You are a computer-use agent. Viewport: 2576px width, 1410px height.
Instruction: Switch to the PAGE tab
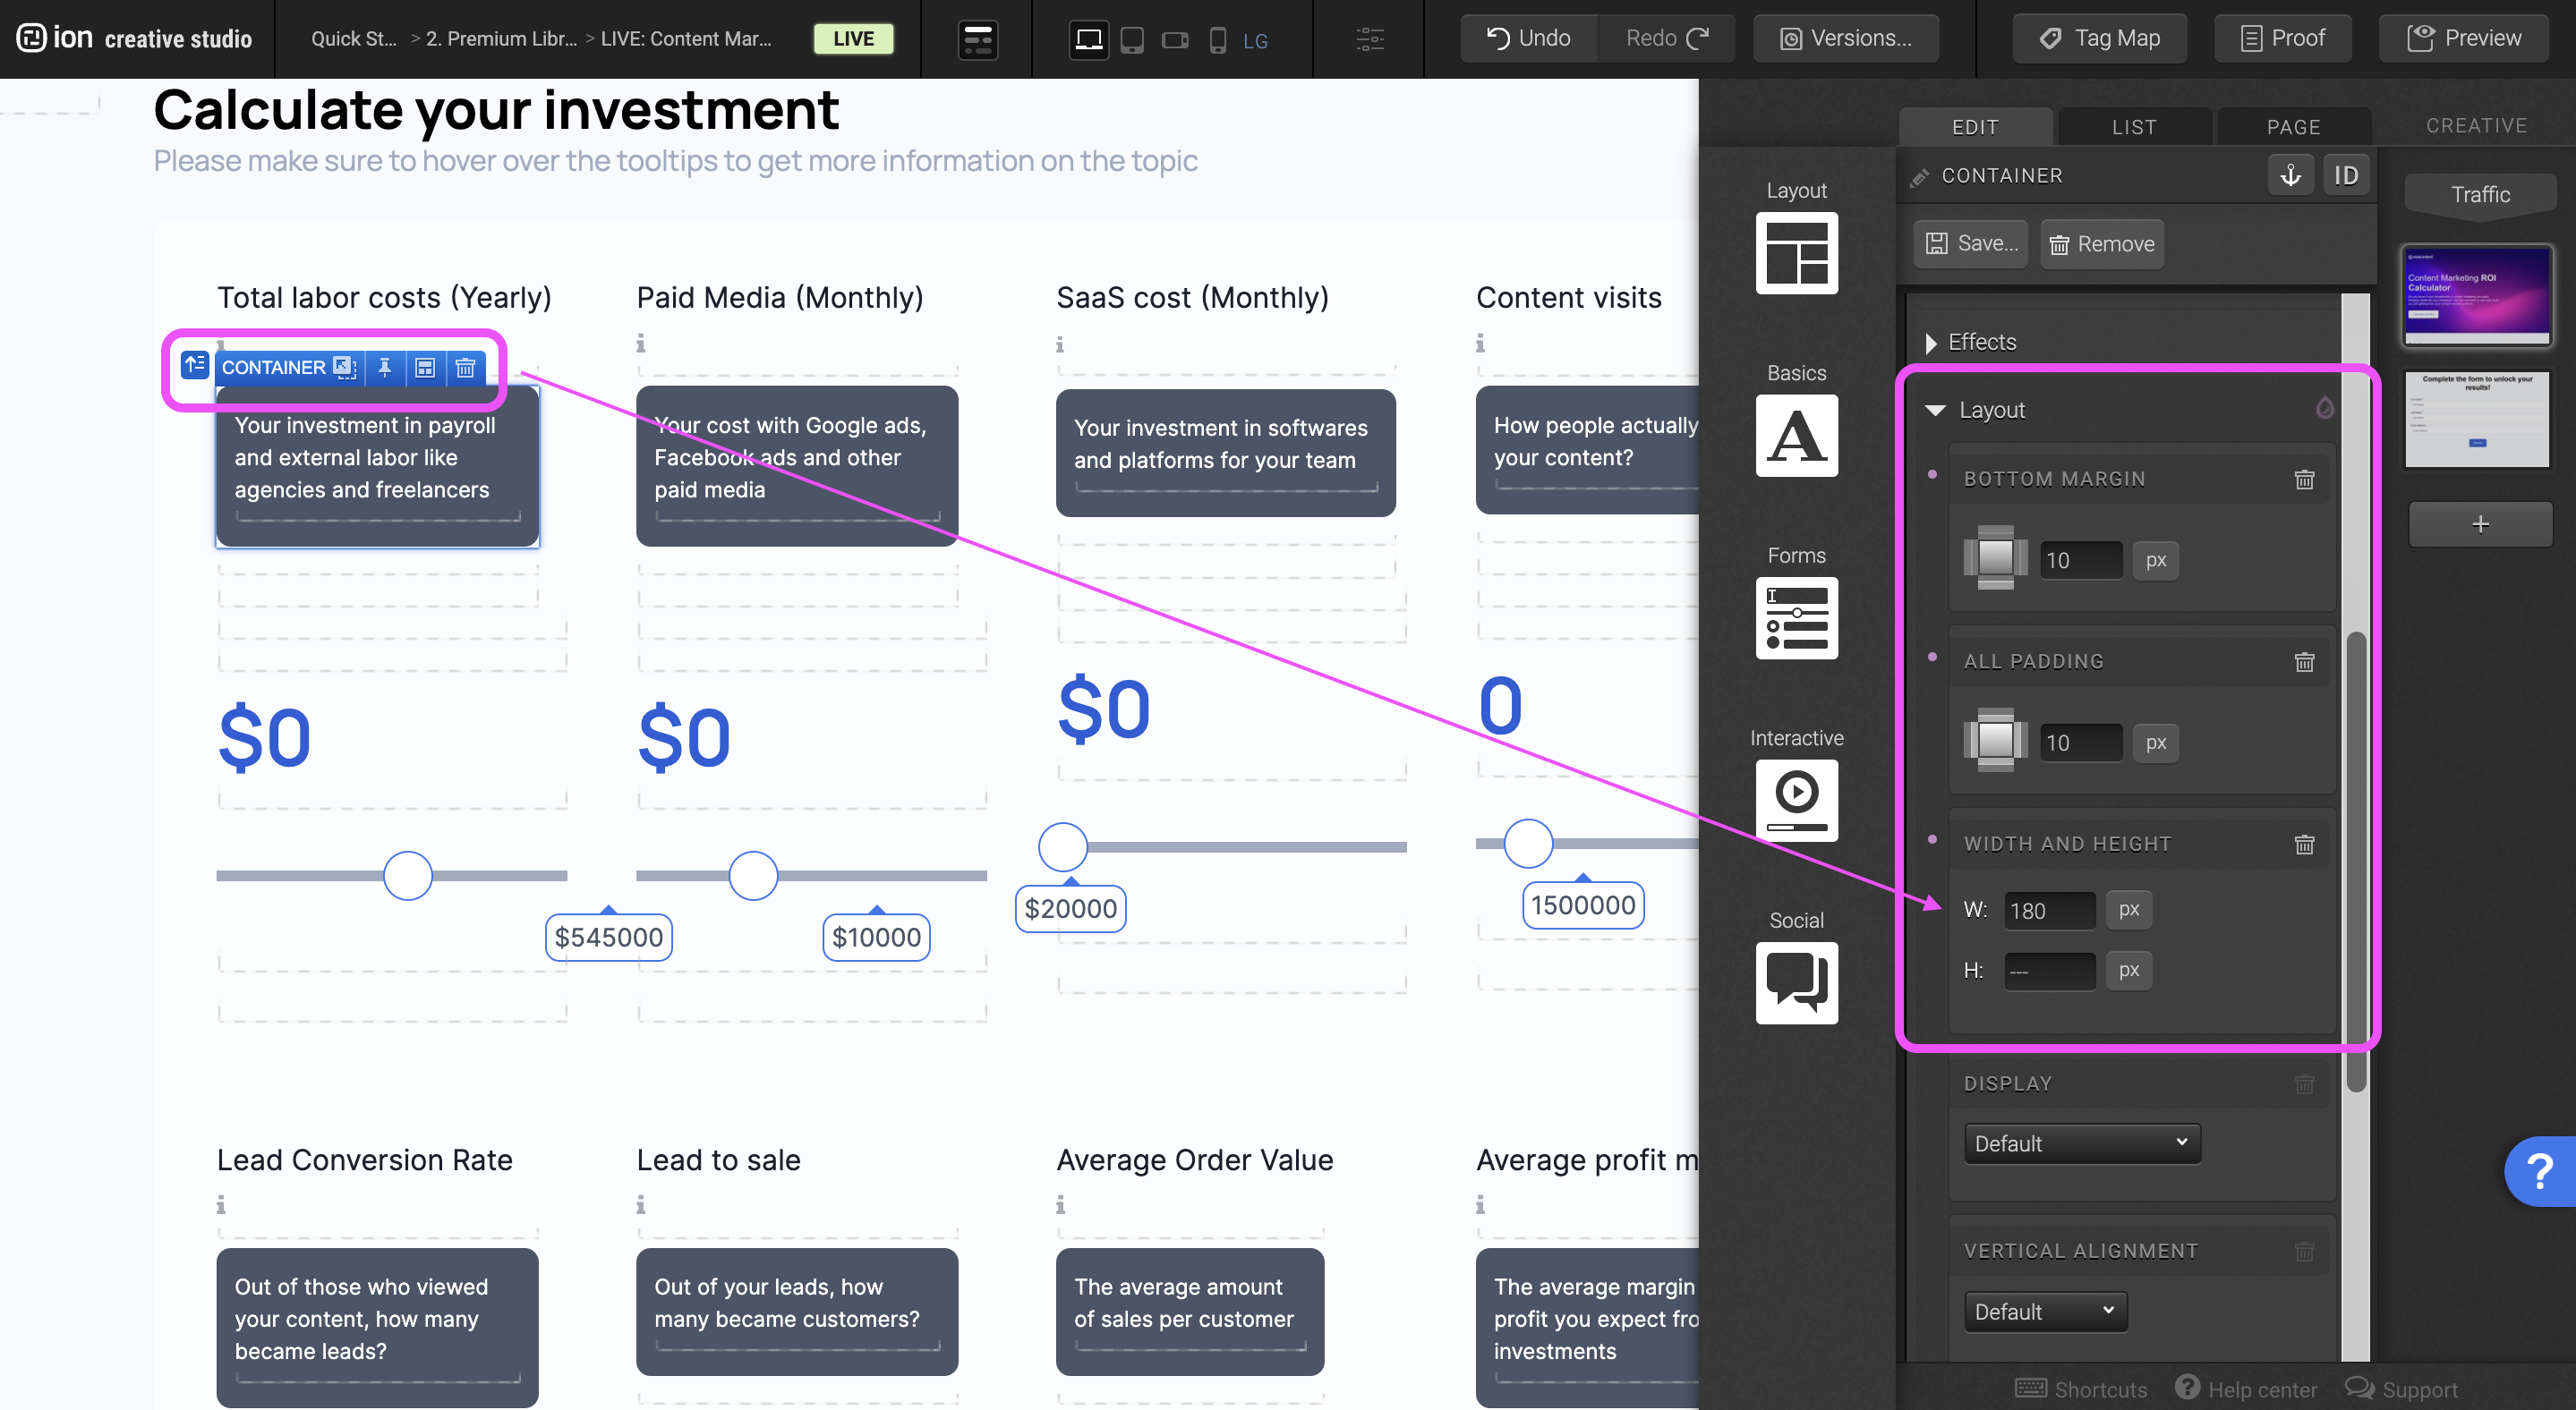click(2293, 127)
